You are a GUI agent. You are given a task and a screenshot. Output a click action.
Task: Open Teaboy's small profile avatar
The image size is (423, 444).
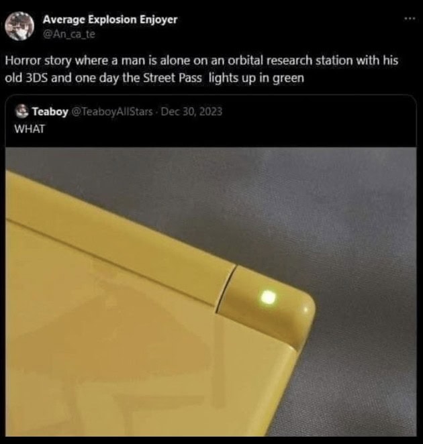pyautogui.click(x=22, y=111)
